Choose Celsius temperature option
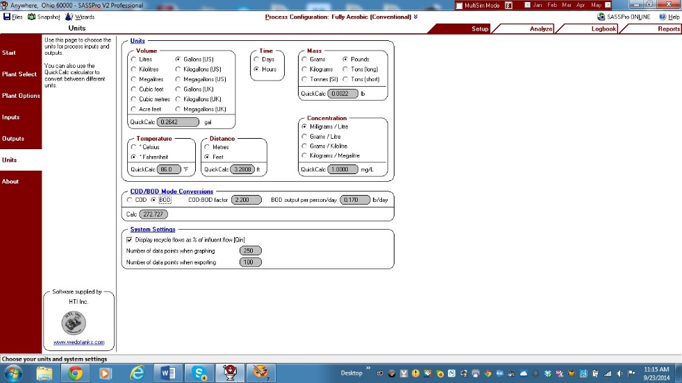682x383 pixels. click(x=133, y=147)
